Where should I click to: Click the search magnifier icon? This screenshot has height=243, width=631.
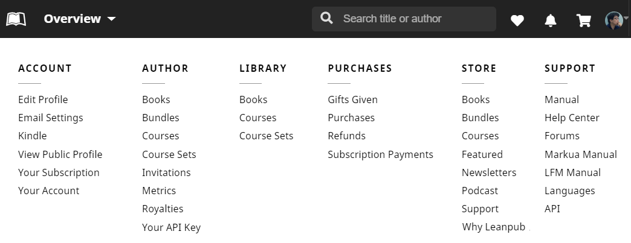pos(327,19)
